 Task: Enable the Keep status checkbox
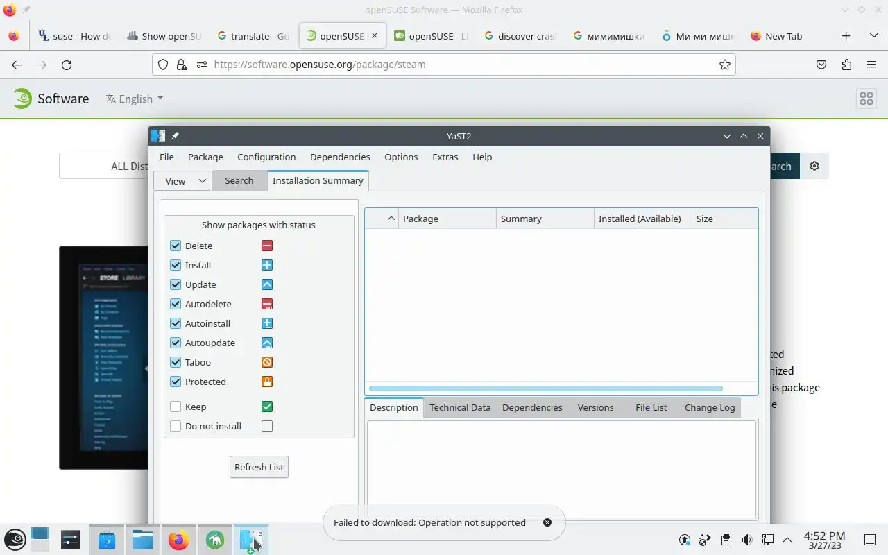click(x=176, y=407)
